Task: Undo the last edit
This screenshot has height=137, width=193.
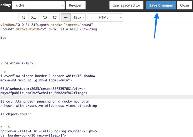Action: pos(45,17)
